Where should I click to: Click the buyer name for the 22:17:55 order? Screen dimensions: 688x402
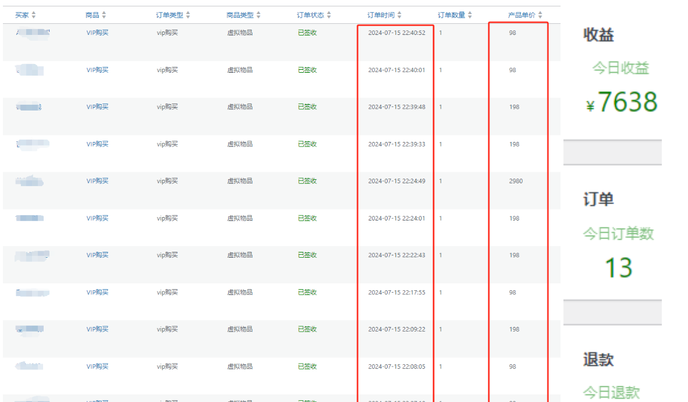[32, 293]
